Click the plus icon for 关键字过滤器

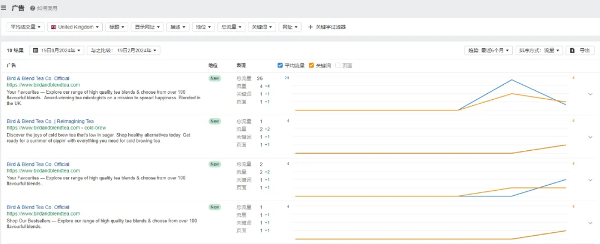click(x=311, y=27)
